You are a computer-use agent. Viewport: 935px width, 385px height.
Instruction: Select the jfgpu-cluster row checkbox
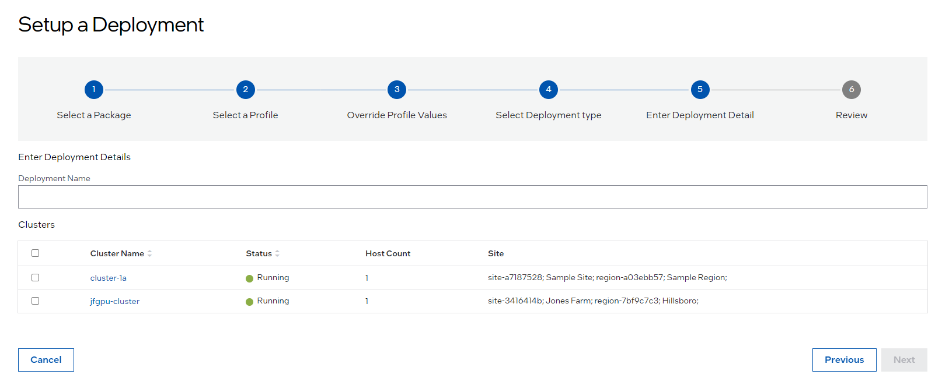[x=36, y=301]
